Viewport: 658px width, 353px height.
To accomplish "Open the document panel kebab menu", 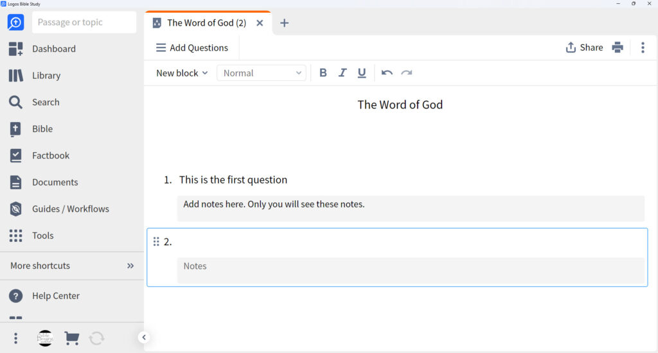I will [643, 47].
